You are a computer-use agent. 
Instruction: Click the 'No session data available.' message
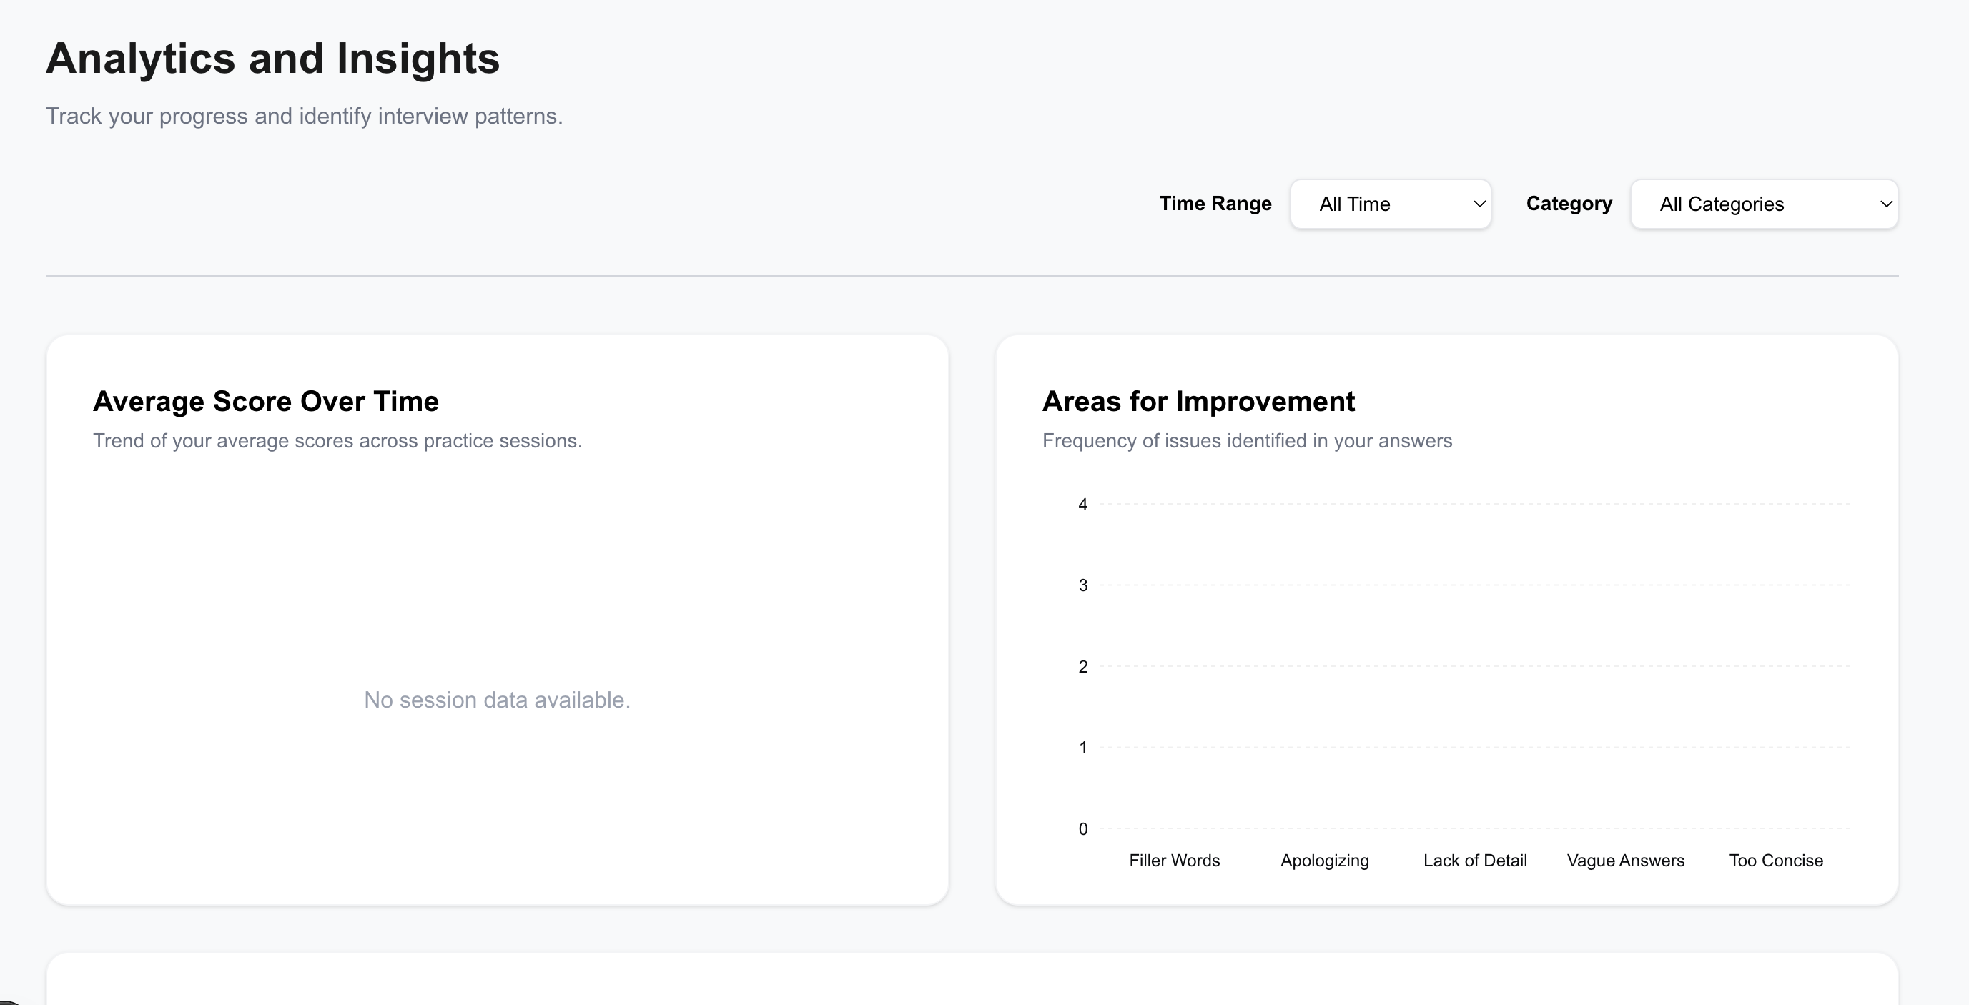click(497, 700)
